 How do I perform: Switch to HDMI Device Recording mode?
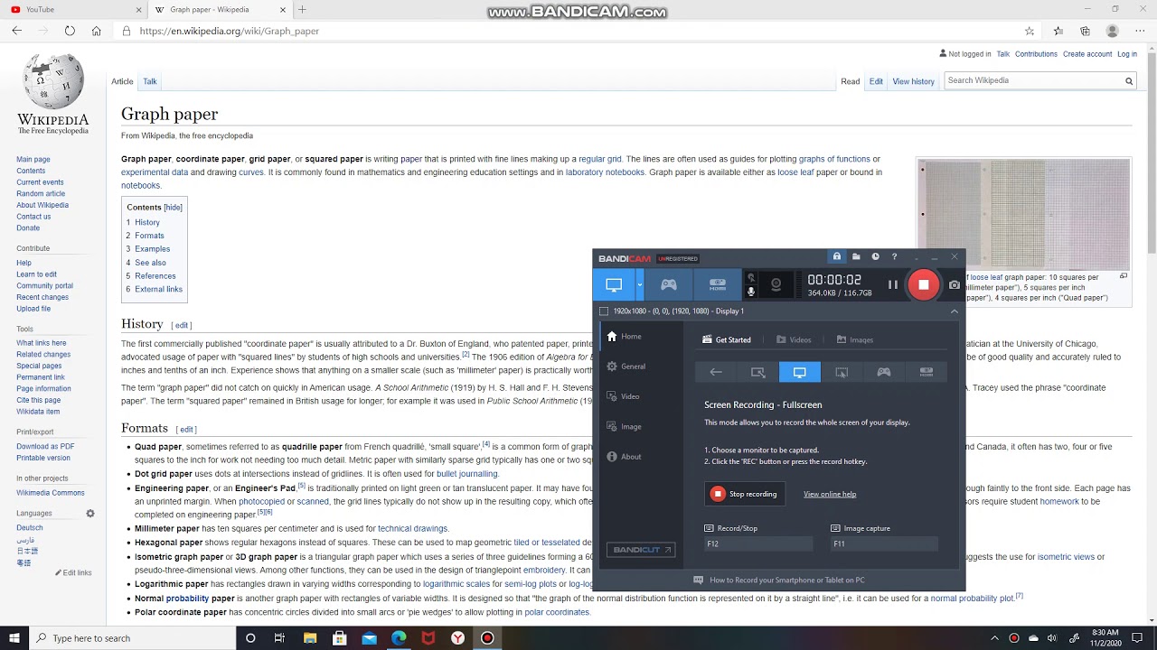[x=718, y=284]
